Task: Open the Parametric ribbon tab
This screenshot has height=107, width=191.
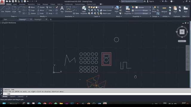Action: click(x=31, y=4)
